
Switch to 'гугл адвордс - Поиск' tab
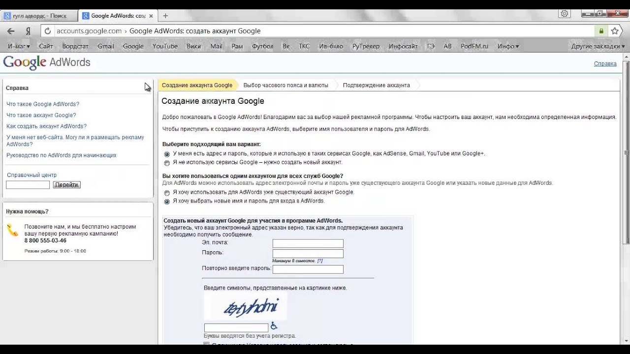[x=39, y=16]
